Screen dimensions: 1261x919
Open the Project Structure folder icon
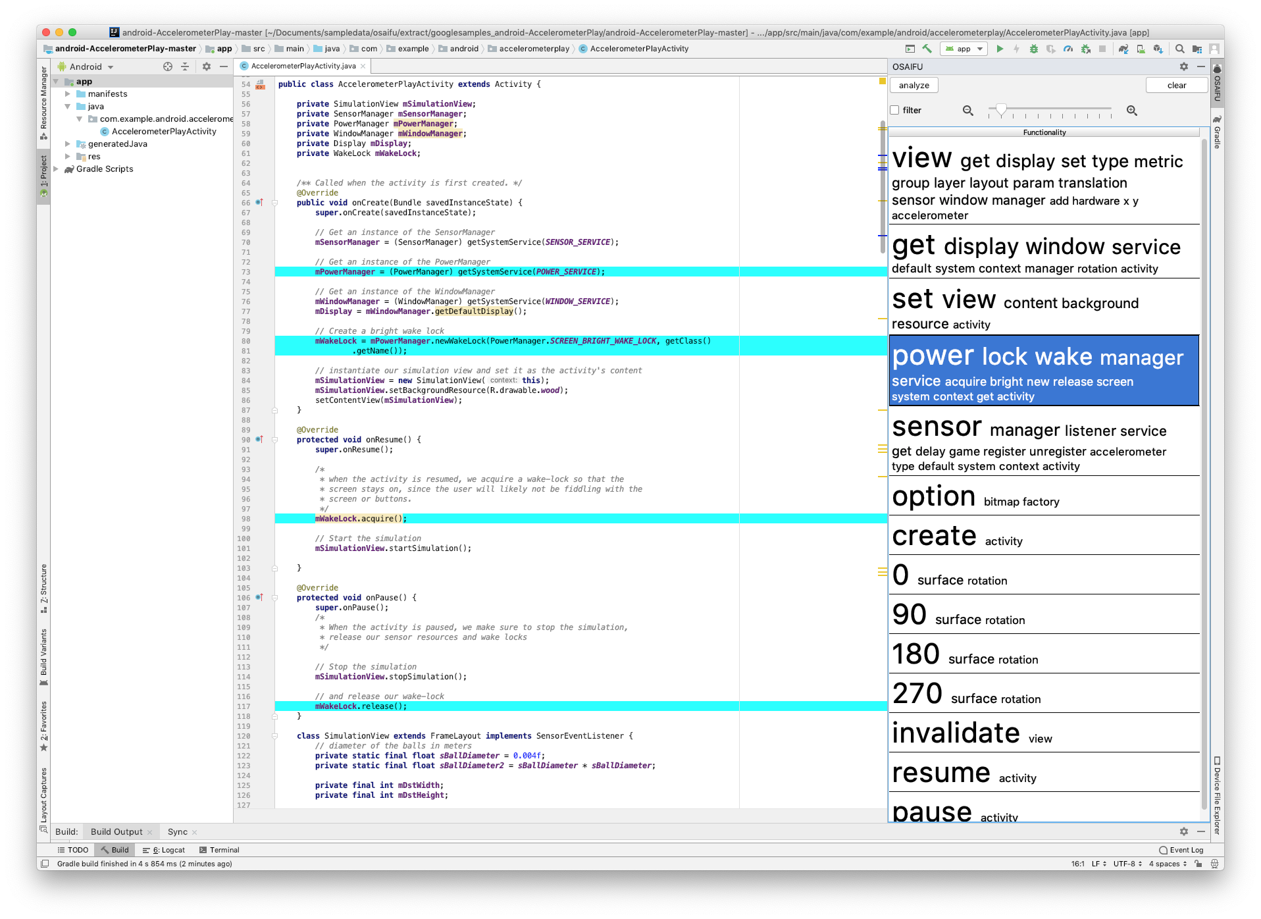1197,49
